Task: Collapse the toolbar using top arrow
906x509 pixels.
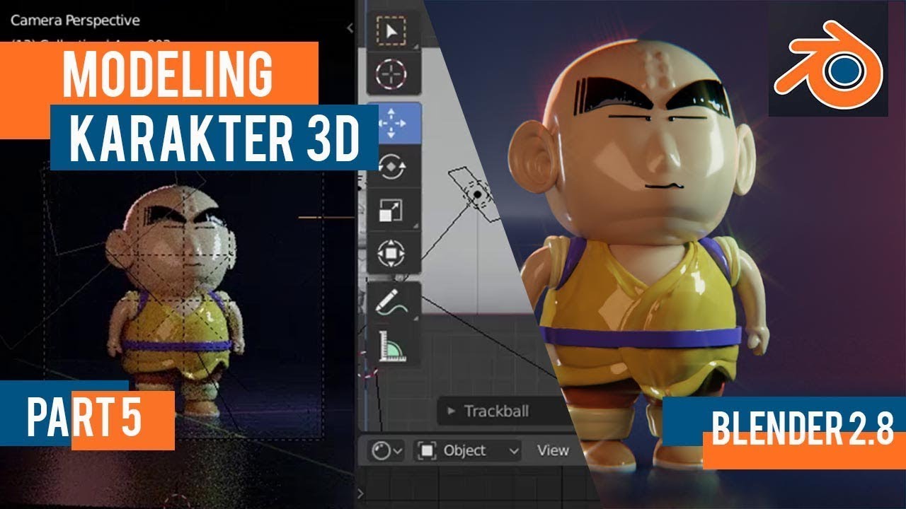Action: click(350, 28)
